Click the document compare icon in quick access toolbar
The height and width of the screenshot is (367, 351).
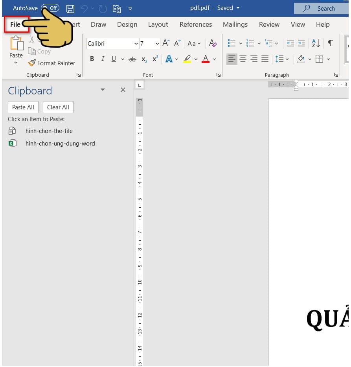[116, 9]
